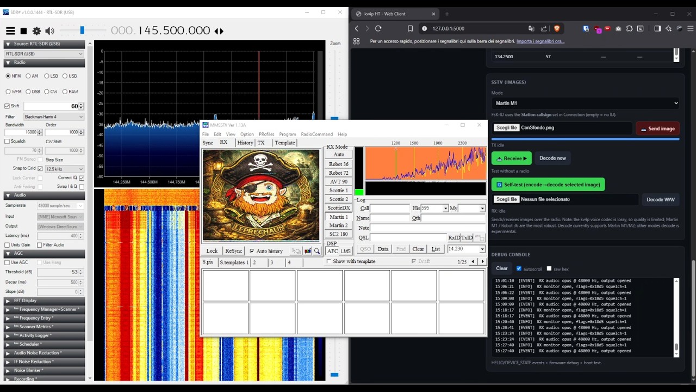Open the Brave Shields lion icon
This screenshot has width=696, height=392.
point(557,28)
